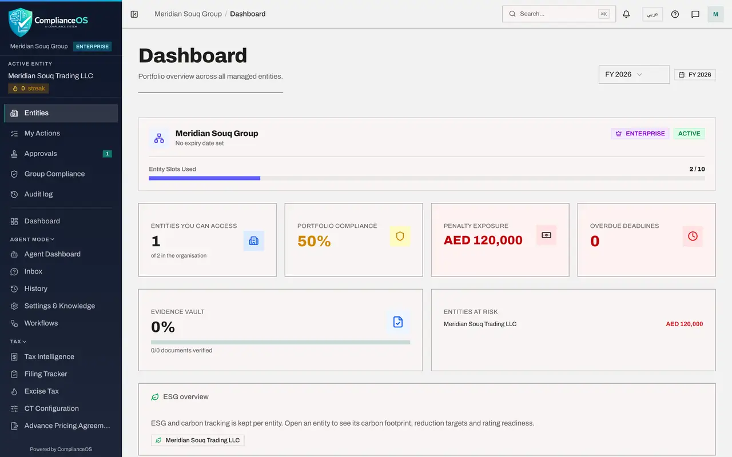
Task: Go to Workflows
Action: click(61, 323)
